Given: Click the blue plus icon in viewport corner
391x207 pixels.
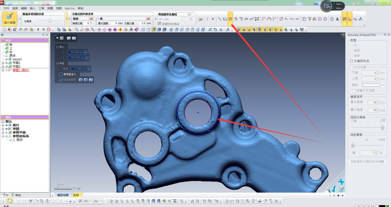Looking at the screenshot, I should (x=341, y=182).
